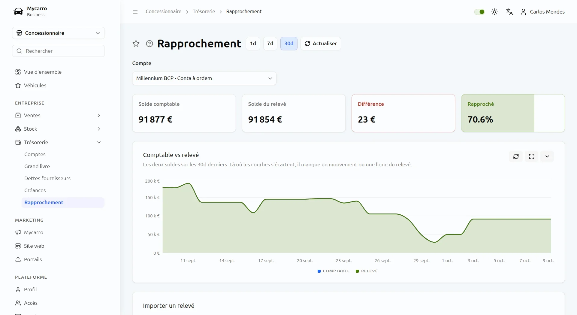This screenshot has width=577, height=315.
Task: Click the Actualiser button
Action: coord(321,44)
